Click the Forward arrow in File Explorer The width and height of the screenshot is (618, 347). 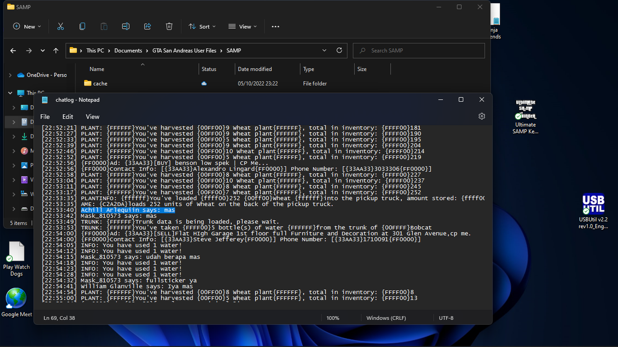tap(29, 51)
